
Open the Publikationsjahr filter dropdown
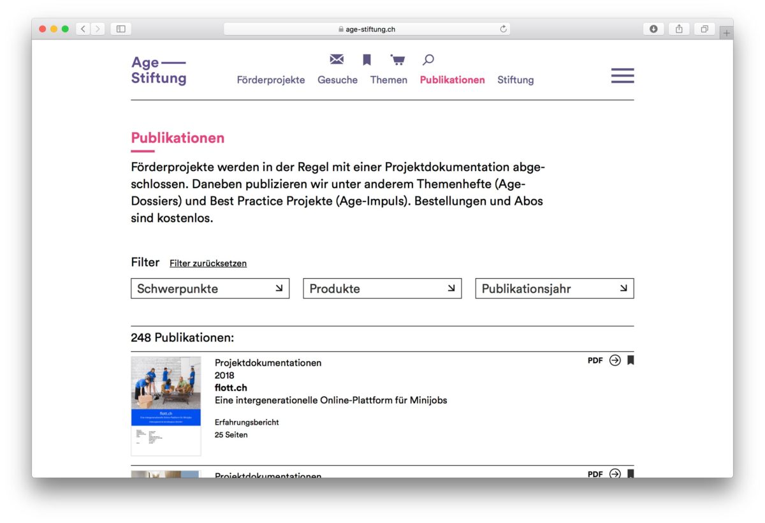click(554, 288)
